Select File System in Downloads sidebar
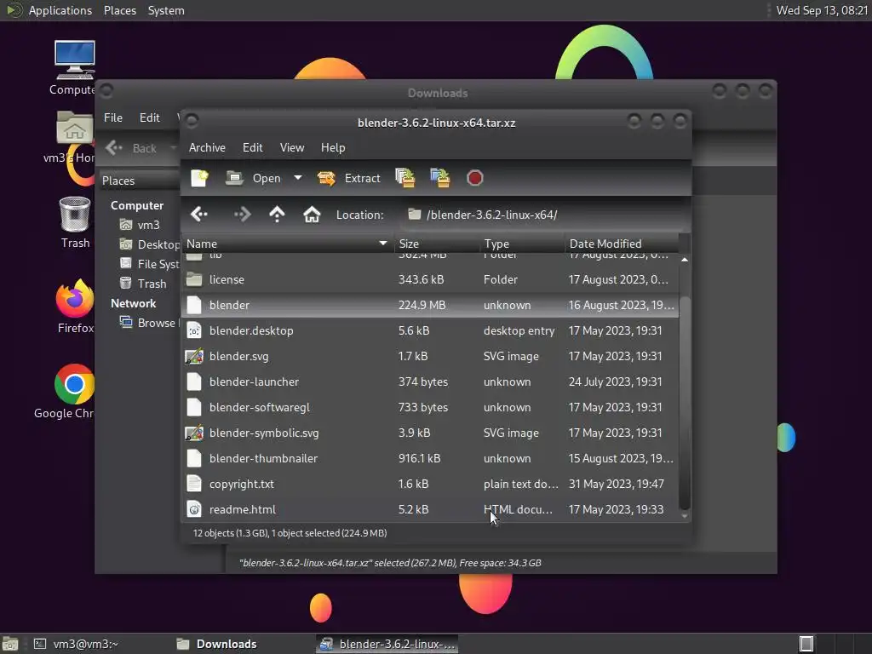 (x=150, y=264)
